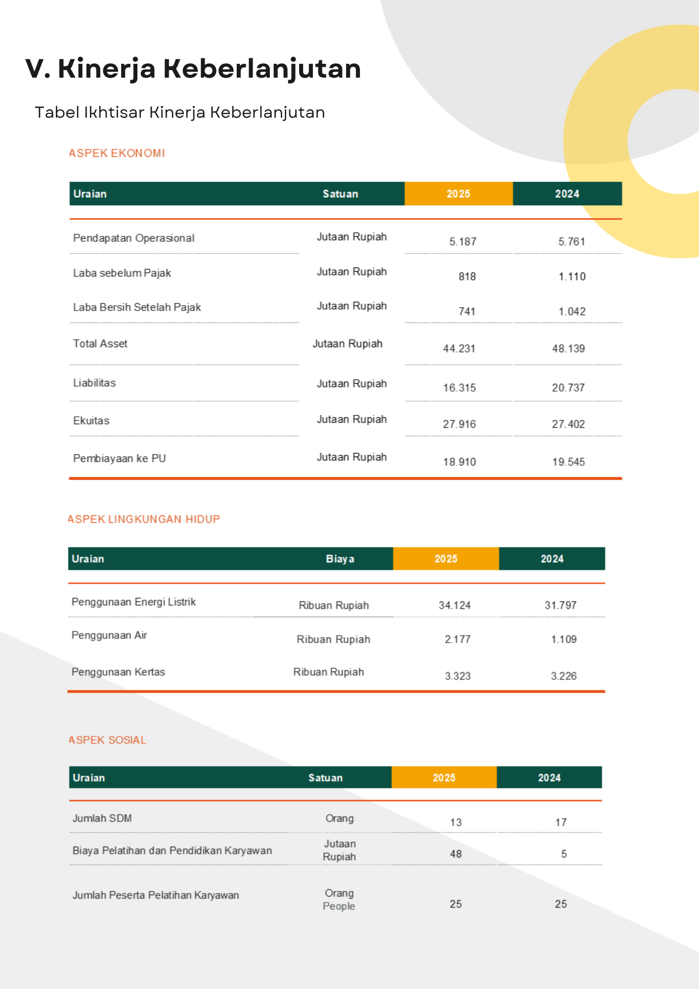
Task: Click the ASPEK EKONOMI section label
Action: click(x=117, y=153)
